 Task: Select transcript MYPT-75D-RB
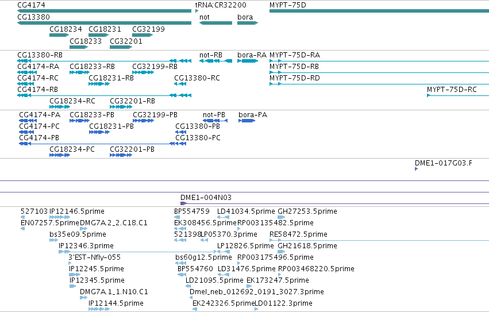click(x=379, y=72)
